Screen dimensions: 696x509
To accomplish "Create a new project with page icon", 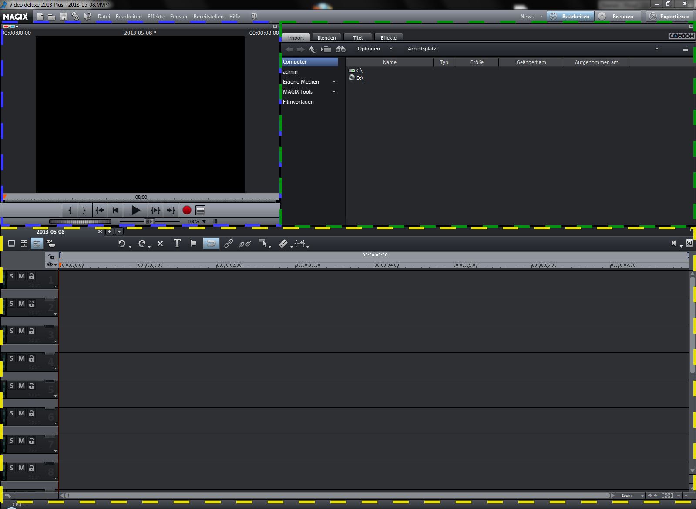I will (x=40, y=17).
